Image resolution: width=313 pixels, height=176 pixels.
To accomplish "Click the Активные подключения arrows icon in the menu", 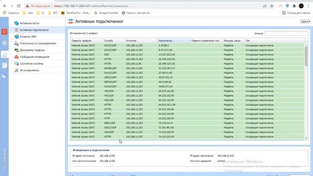I will pyautogui.click(x=16, y=30).
